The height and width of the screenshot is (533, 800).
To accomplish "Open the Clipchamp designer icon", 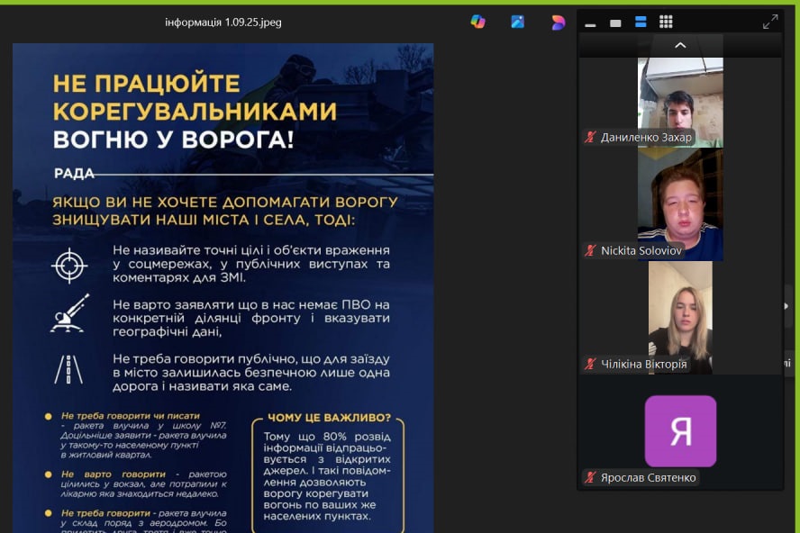I will coord(559,23).
